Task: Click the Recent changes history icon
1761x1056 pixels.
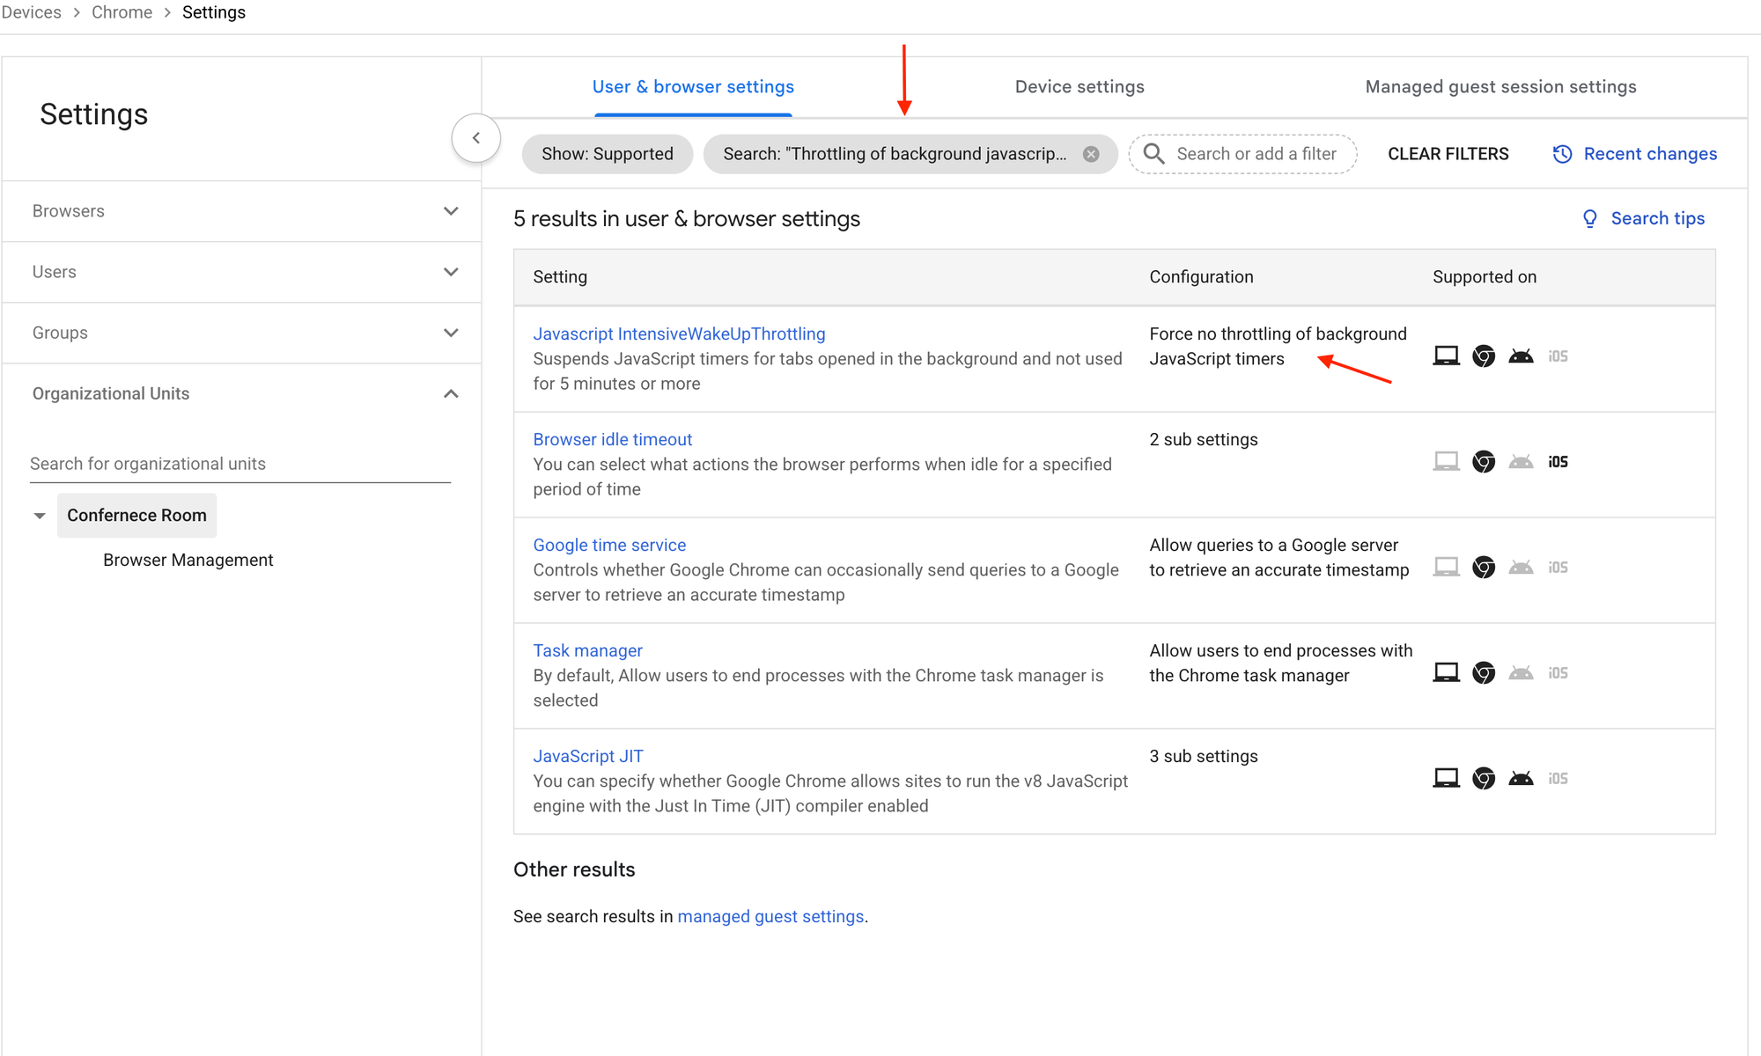Action: coord(1562,154)
